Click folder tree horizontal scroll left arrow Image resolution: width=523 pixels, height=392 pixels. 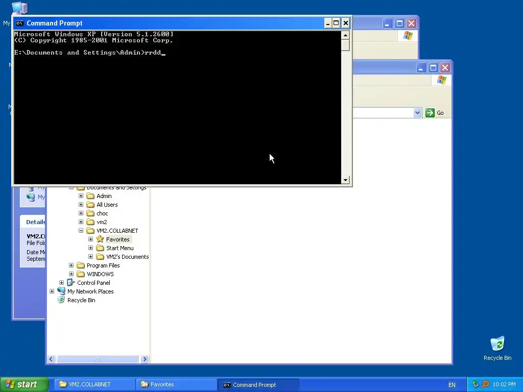tap(51, 359)
